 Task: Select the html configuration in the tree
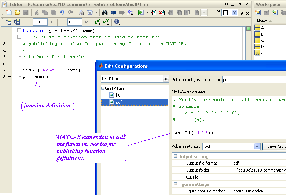point(120,95)
